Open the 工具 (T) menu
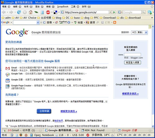This screenshot has height=138, width=155. pyautogui.click(x=75, y=7)
